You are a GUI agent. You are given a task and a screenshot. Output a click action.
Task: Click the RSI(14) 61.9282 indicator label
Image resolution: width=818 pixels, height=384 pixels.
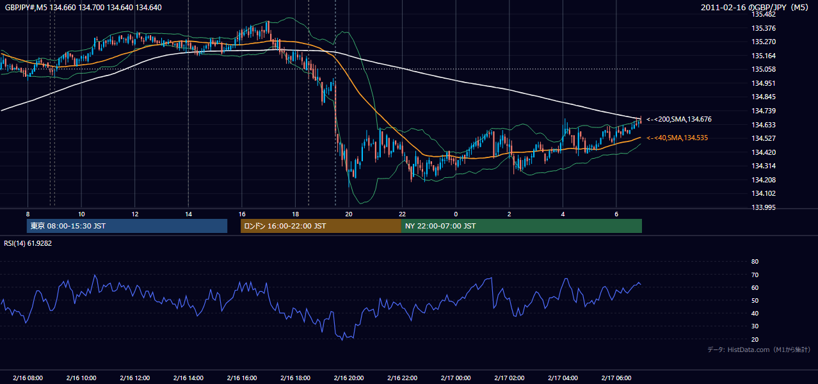click(28, 243)
